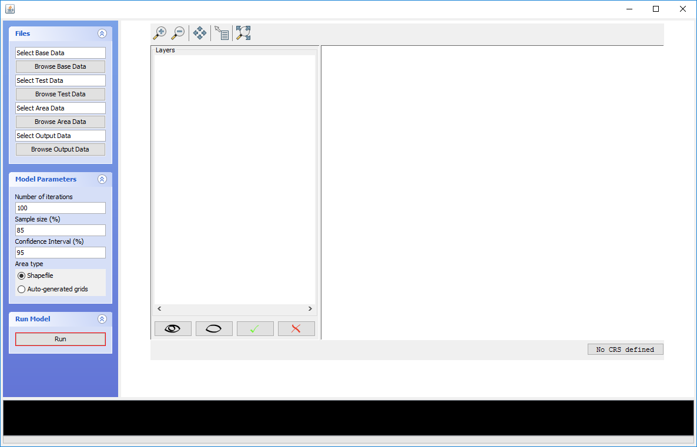
Task: Collapse the Files panel
Action: coord(102,33)
